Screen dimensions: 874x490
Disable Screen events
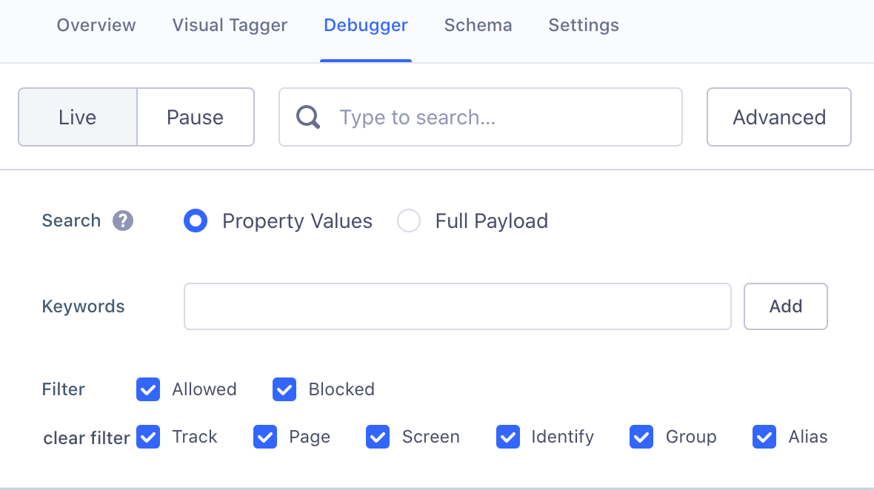tap(378, 437)
